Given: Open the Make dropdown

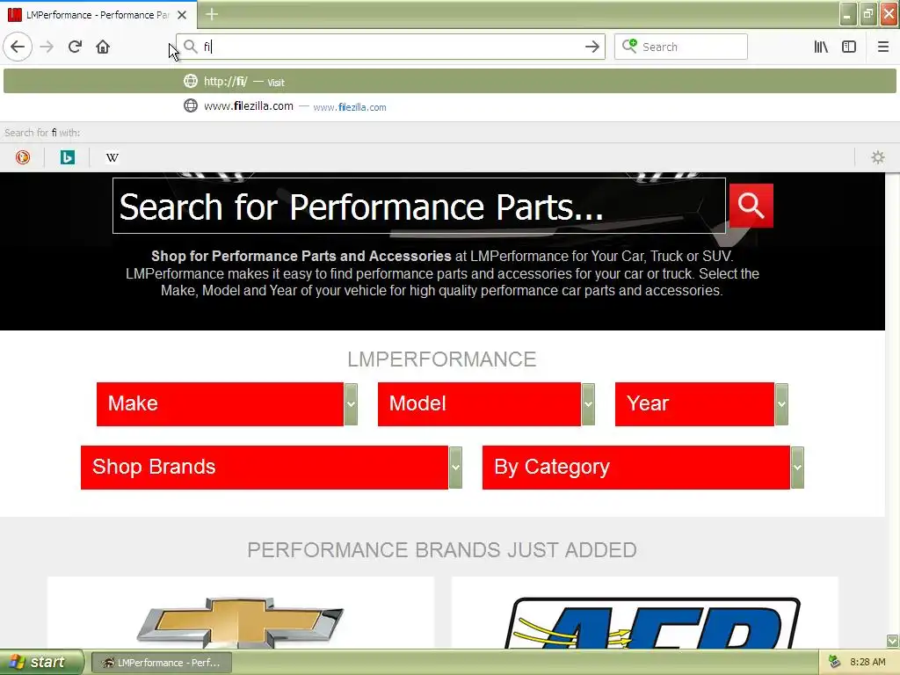Looking at the screenshot, I should pos(227,404).
